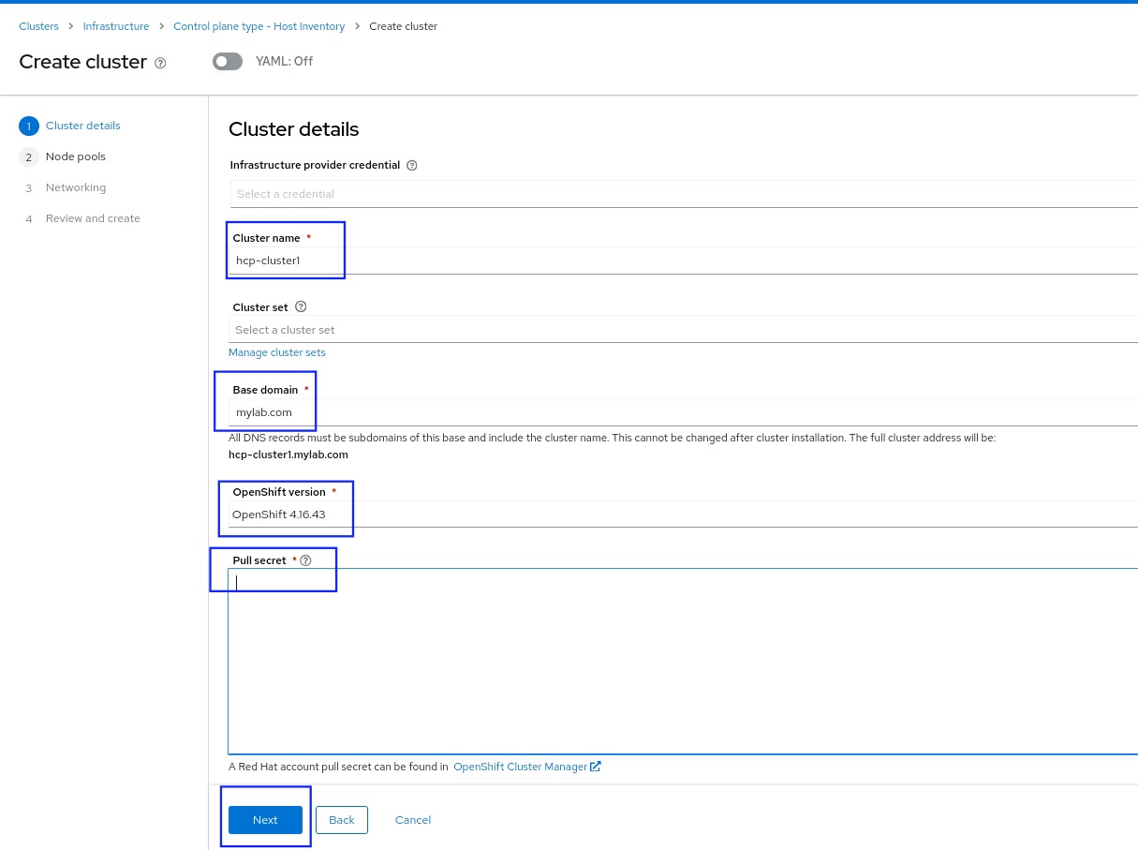
Task: Open Control plane type - Host Inventory breadcrumb
Action: [x=259, y=26]
